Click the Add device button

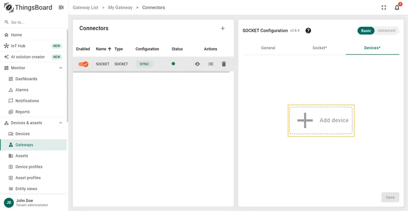(x=321, y=120)
